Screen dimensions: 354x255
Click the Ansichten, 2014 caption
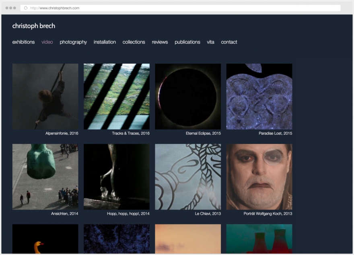pos(65,214)
